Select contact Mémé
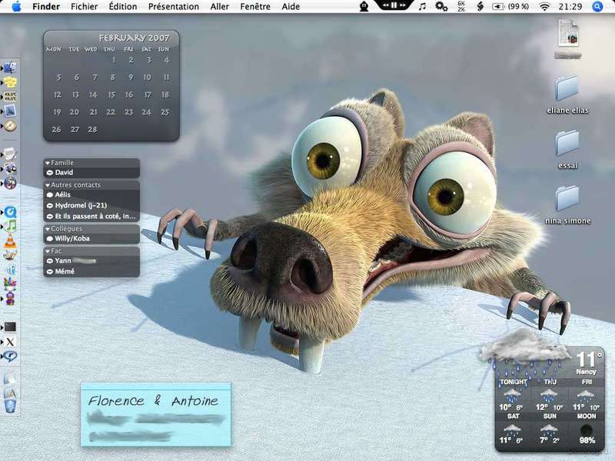The height and width of the screenshot is (461, 615). (x=91, y=271)
